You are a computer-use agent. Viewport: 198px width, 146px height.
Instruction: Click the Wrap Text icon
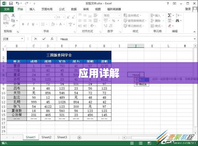click(x=96, y=15)
